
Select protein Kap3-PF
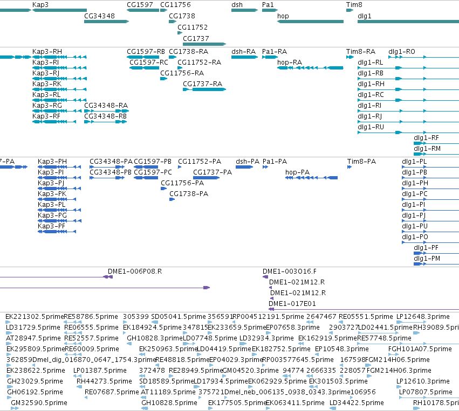pos(57,232)
